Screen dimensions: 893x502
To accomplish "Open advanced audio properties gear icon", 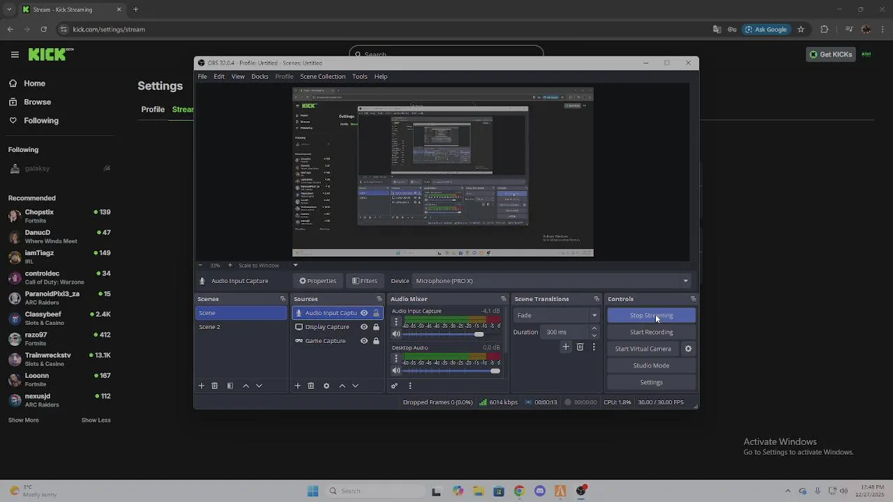I will 395,386.
